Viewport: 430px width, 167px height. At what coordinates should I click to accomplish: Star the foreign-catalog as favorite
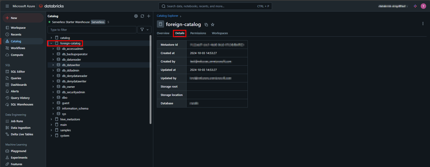(213, 25)
